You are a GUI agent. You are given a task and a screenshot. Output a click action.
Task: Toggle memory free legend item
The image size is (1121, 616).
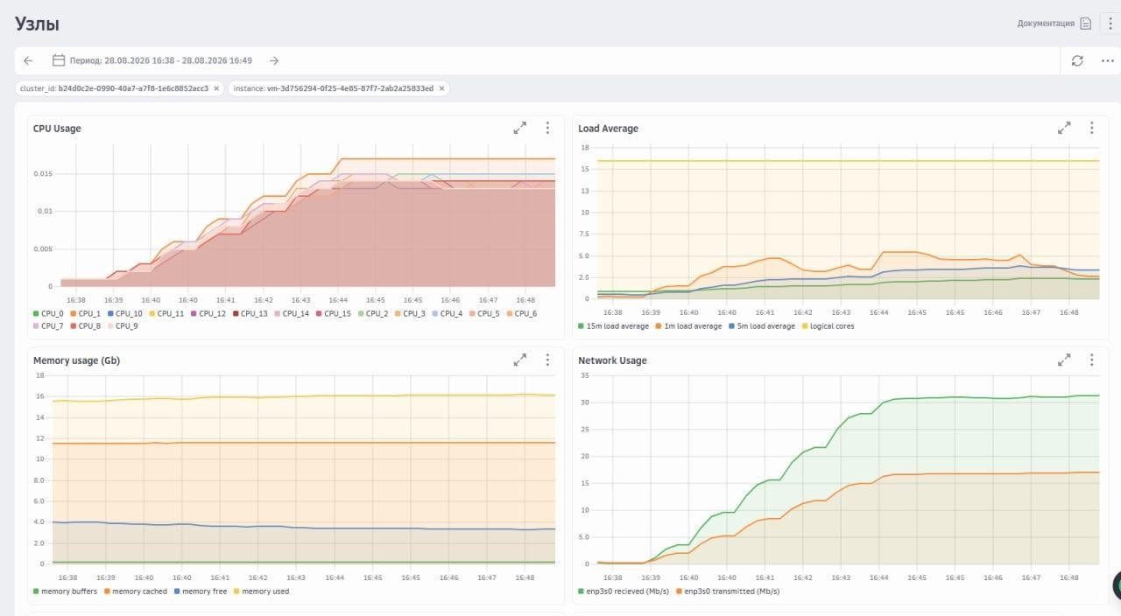coord(200,591)
